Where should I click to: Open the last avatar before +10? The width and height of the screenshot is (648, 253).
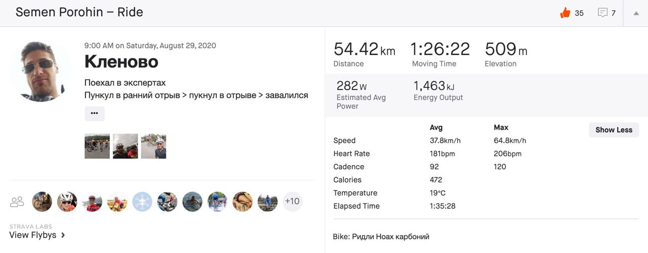(x=267, y=201)
